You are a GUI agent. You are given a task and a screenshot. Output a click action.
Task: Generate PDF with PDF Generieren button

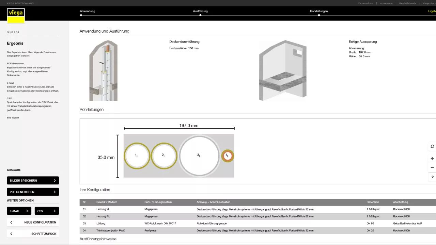33,192
